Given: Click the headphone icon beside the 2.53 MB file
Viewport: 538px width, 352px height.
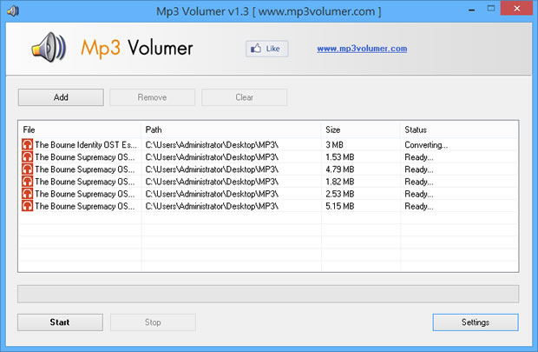Looking at the screenshot, I should pyautogui.click(x=28, y=194).
